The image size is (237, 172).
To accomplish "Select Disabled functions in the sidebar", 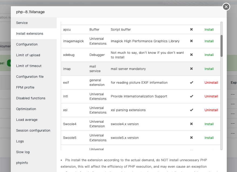I will (x=31, y=98).
